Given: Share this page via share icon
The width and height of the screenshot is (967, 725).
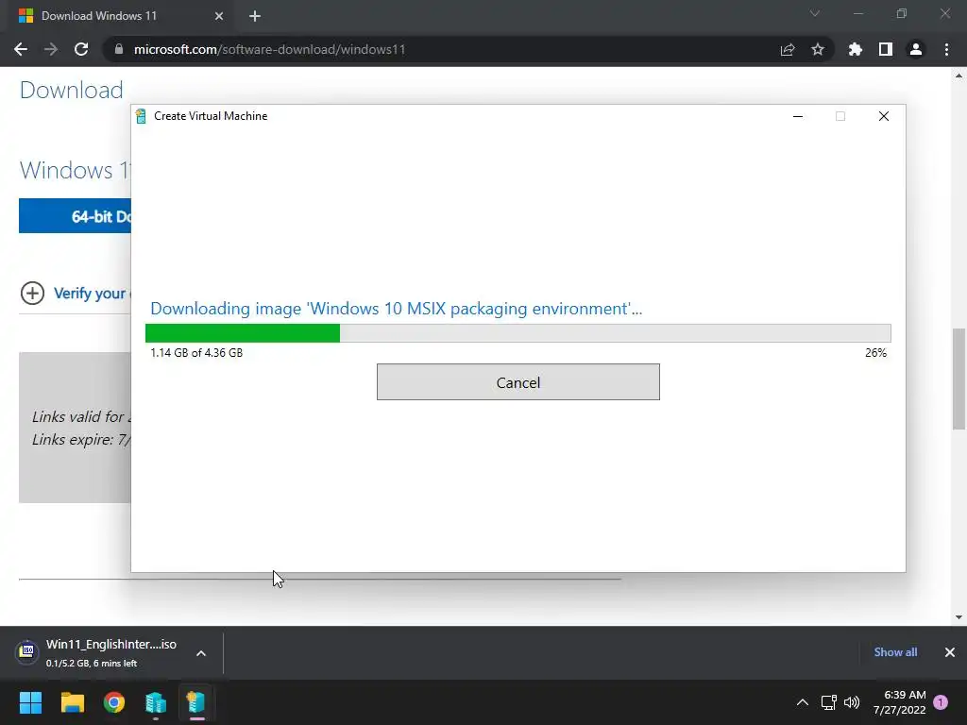Looking at the screenshot, I should 788,49.
